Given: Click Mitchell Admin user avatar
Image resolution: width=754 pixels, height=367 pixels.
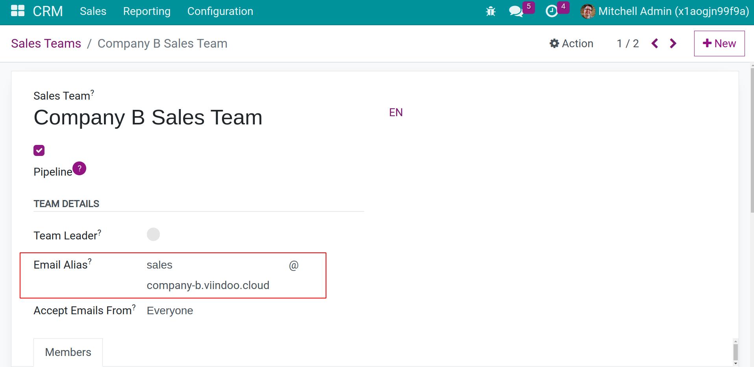Looking at the screenshot, I should pos(587,11).
